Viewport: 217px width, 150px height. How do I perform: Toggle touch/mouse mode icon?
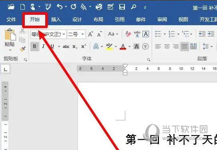(x=32, y=7)
